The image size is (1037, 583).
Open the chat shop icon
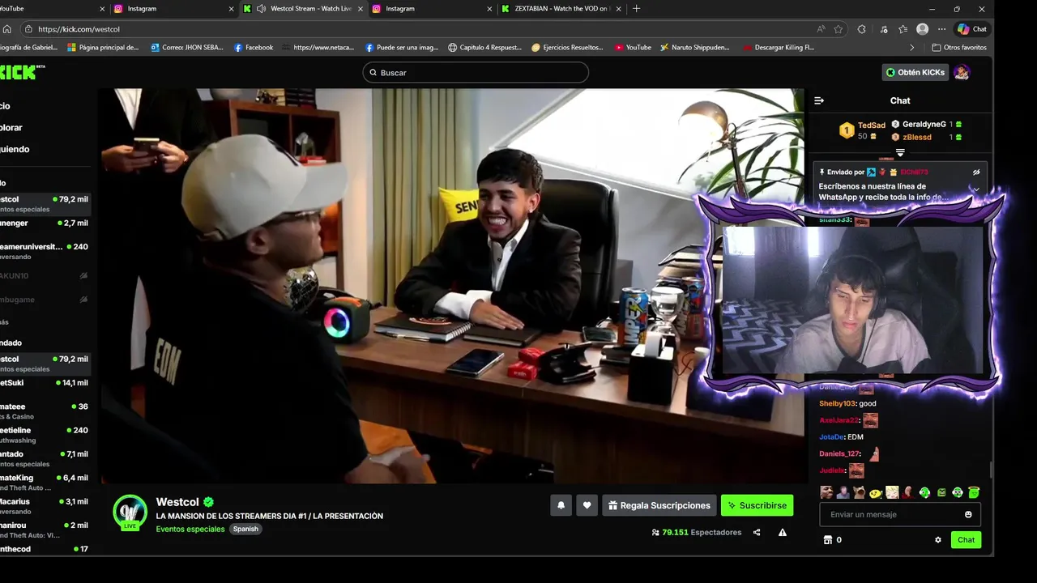click(x=828, y=540)
